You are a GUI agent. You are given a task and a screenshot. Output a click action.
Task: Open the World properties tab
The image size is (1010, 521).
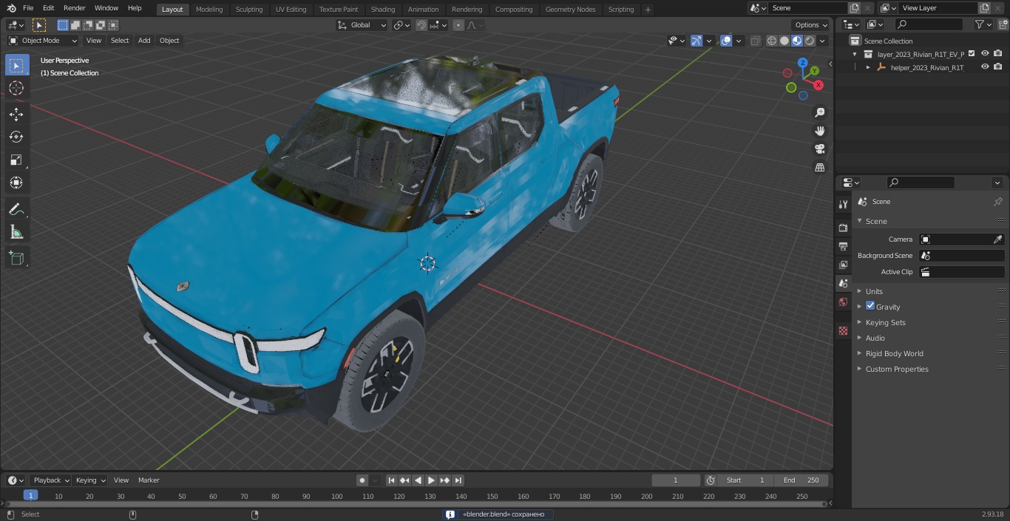[x=843, y=302]
